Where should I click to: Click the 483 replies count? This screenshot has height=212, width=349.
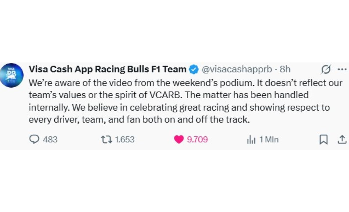click(50, 140)
